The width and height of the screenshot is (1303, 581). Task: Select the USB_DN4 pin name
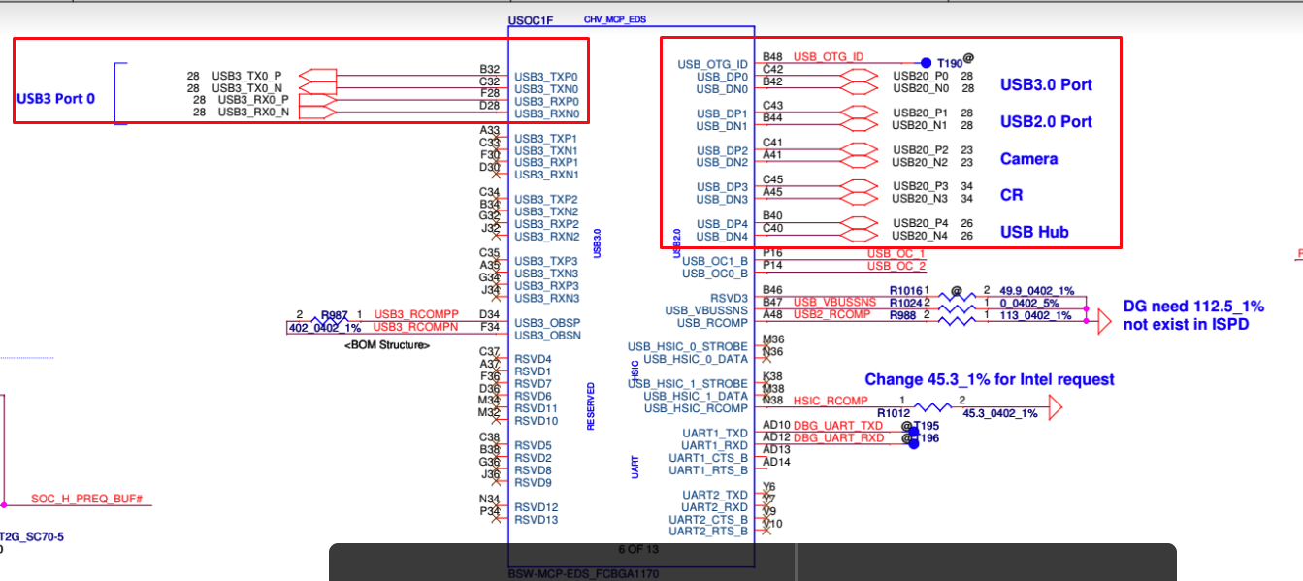click(x=723, y=237)
